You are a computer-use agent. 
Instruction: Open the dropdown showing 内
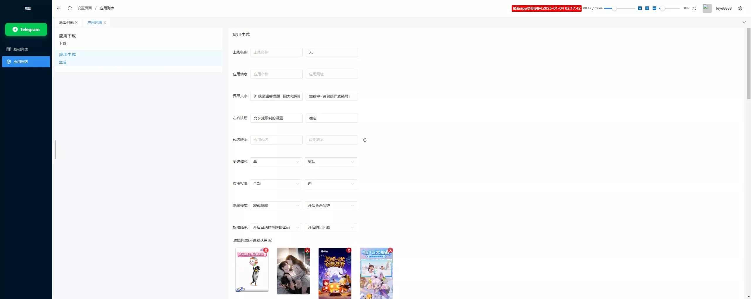tap(331, 184)
